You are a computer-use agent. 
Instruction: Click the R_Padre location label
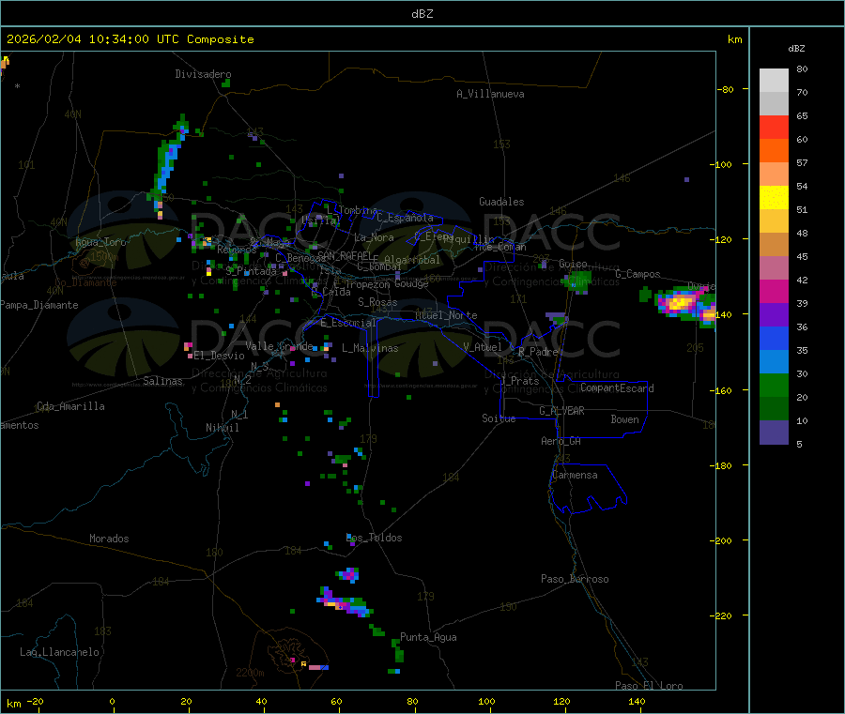(538, 352)
